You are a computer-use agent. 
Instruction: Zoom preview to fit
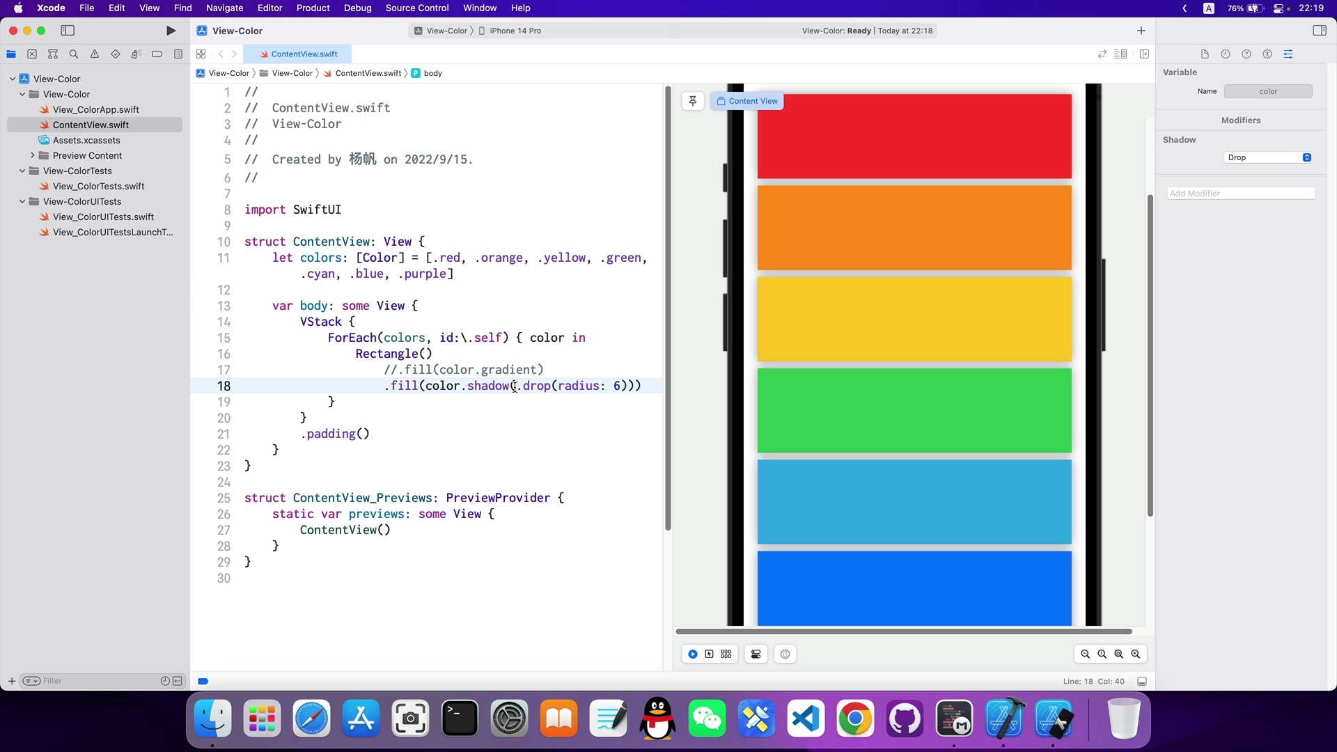click(x=1118, y=655)
